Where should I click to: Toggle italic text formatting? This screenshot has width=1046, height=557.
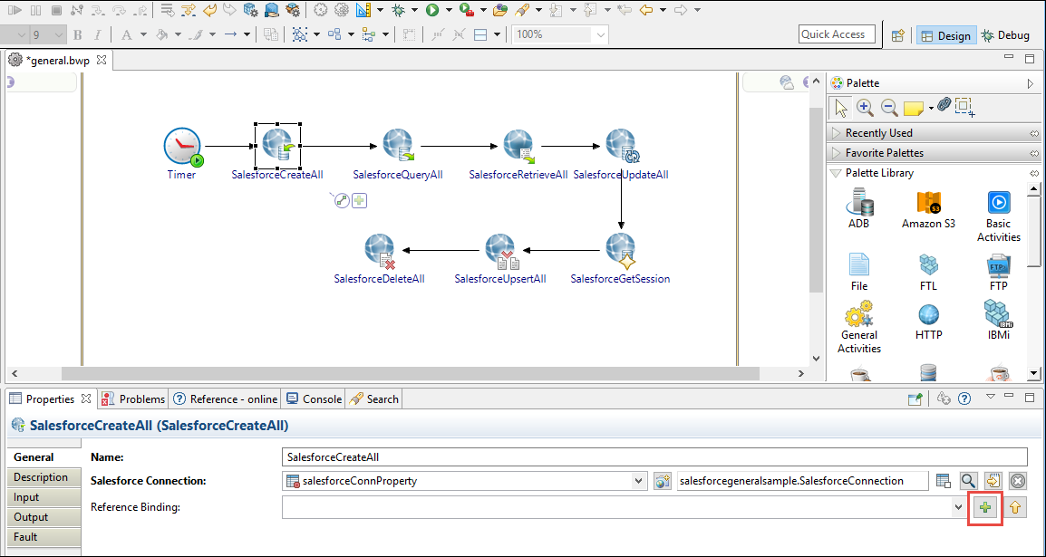click(97, 35)
